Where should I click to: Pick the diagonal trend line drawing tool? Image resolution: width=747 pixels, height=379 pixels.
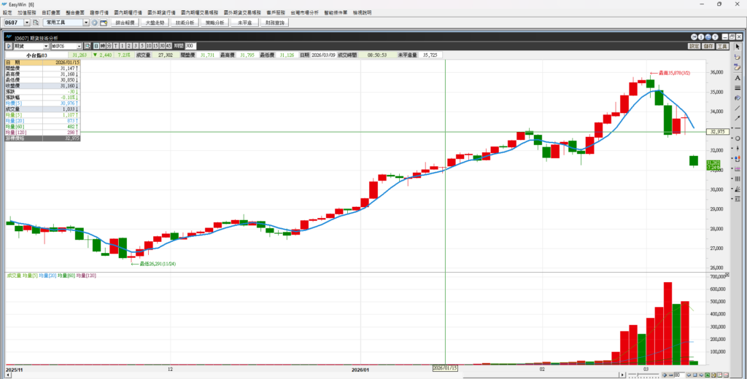738,107
